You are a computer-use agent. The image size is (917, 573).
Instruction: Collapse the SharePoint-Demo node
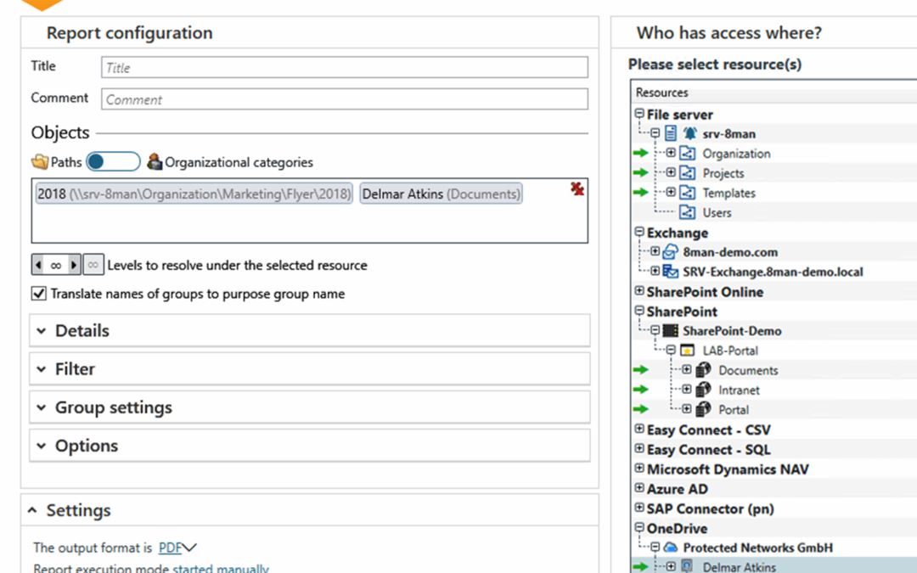(655, 330)
